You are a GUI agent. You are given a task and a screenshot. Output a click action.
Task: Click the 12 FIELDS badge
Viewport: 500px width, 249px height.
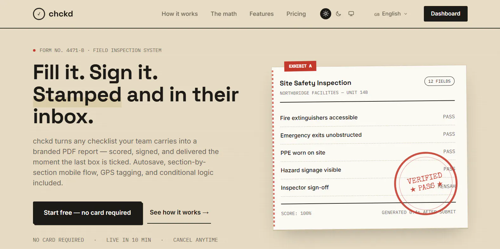coord(439,81)
